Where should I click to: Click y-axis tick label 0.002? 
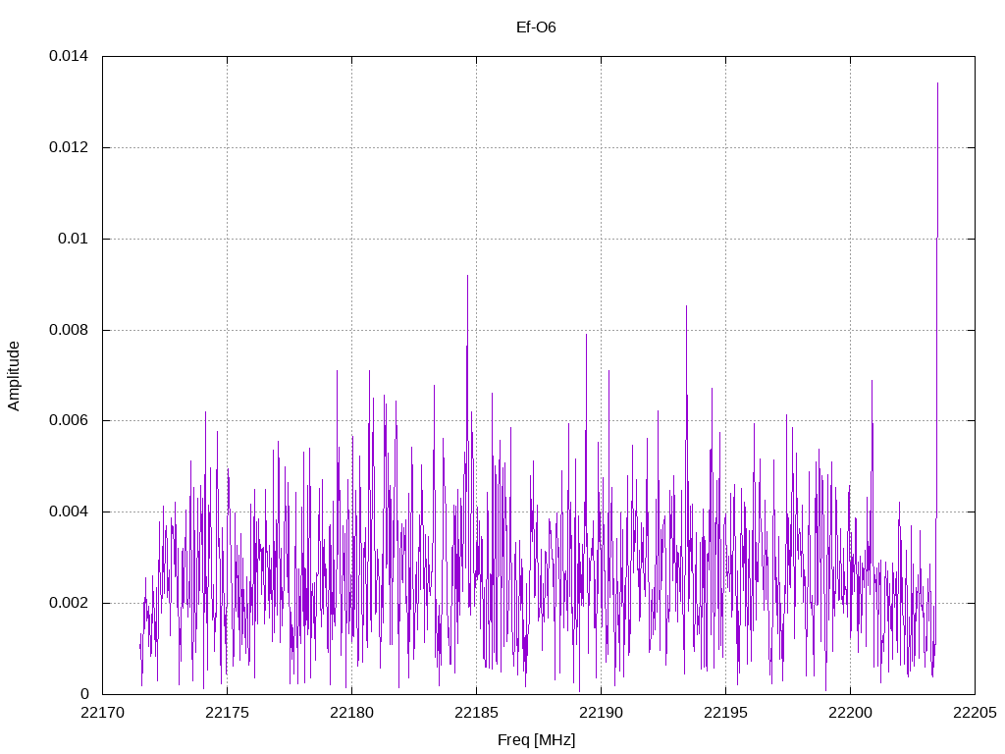[69, 603]
